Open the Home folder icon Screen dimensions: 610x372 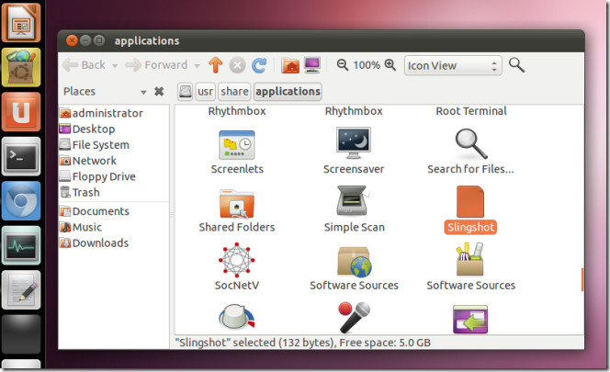(290, 65)
